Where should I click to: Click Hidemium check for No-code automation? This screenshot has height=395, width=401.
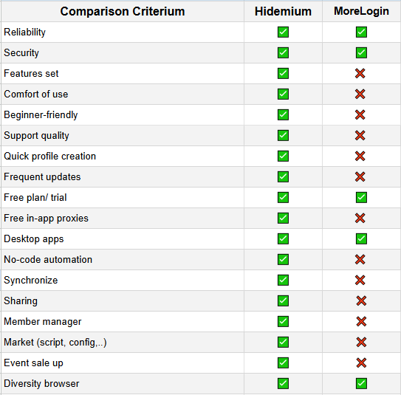click(283, 259)
